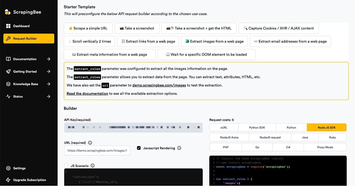355x186 pixels.
Task: Choose Extract links from a web page
Action: [x=148, y=41]
